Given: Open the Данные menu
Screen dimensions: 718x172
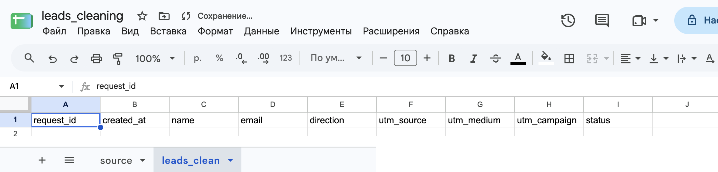Looking at the screenshot, I should tap(262, 31).
